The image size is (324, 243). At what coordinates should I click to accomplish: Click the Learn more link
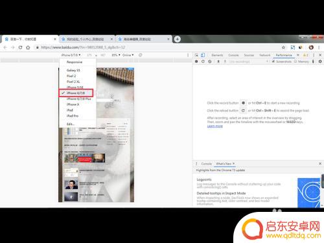click(x=214, y=126)
